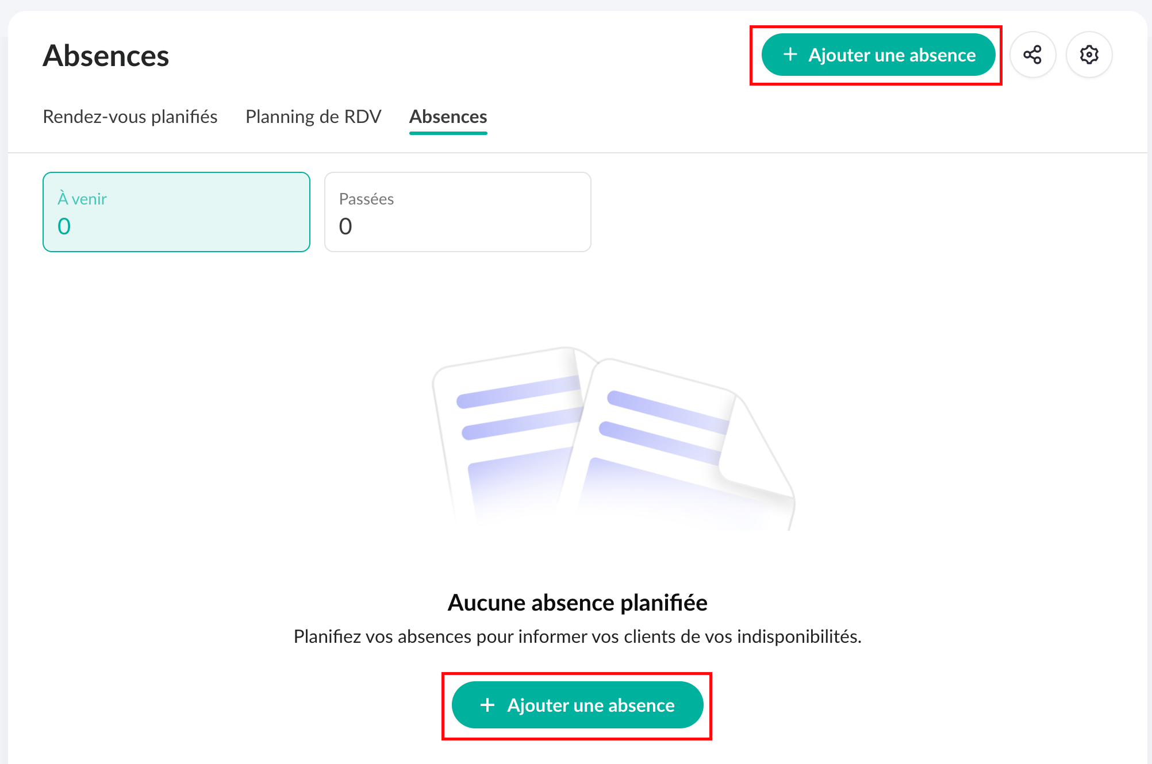Image resolution: width=1152 pixels, height=764 pixels.
Task: Click the "0" count under "Passées"
Action: tap(345, 226)
